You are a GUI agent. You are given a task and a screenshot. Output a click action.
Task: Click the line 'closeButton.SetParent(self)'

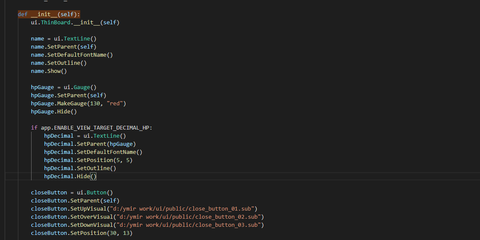point(75,200)
